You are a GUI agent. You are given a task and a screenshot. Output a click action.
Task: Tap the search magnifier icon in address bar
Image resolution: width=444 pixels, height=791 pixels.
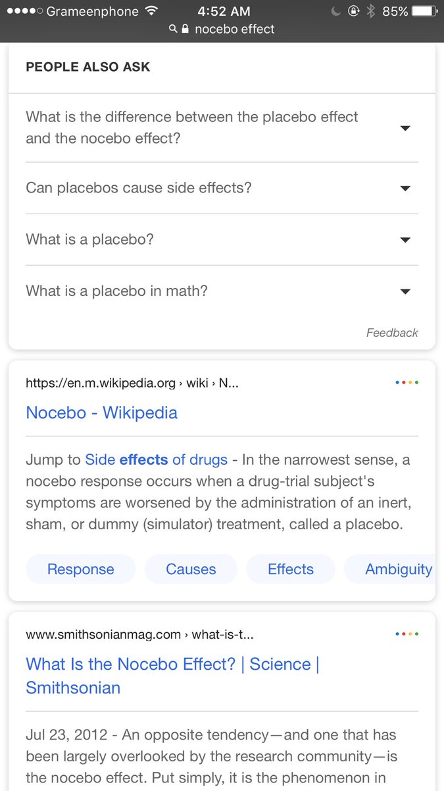click(x=173, y=29)
